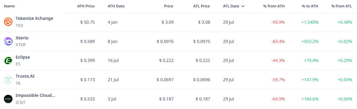Toggle the ATL Date sort arrow
The image size is (357, 109).
[x=243, y=6]
